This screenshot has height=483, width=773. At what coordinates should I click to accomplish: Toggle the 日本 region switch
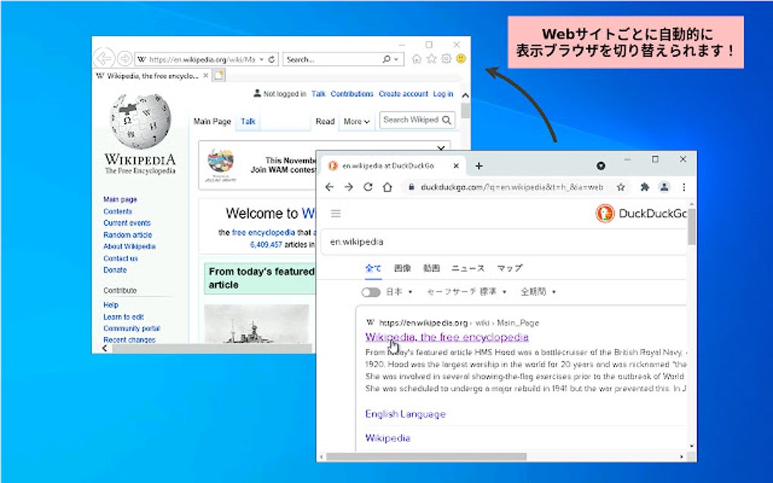371,292
